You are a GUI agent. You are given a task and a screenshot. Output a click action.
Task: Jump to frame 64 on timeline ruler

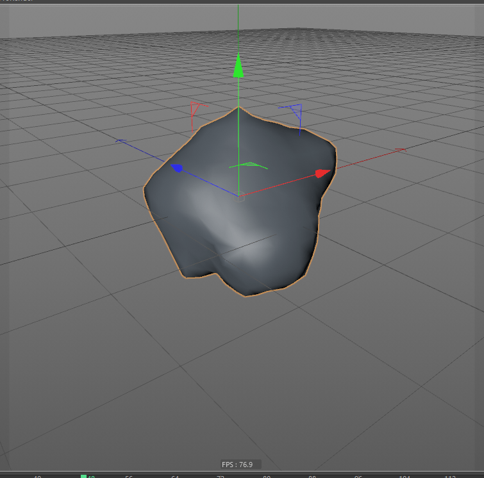175,477
